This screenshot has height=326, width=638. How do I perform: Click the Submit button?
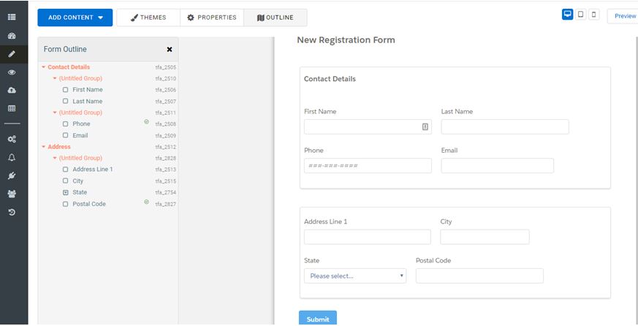318,318
